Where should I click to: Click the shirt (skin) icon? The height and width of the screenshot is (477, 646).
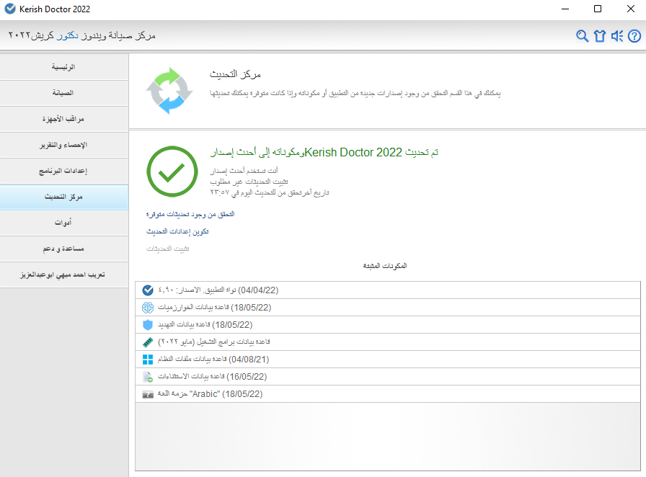click(600, 36)
